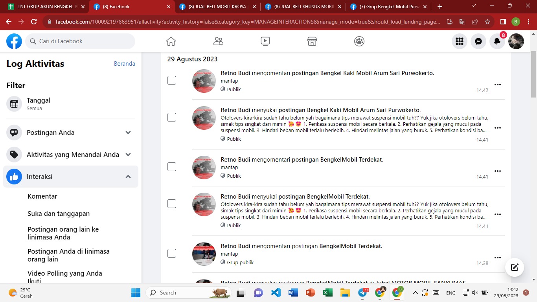Click the taskbar Search box
Image resolution: width=537 pixels, height=302 pixels.
click(189, 293)
